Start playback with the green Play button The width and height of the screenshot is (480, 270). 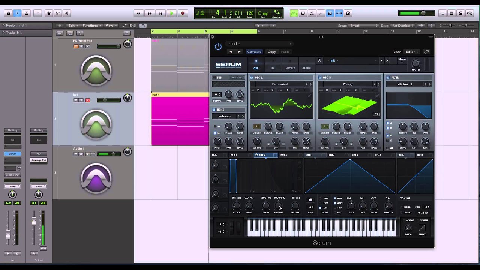tap(171, 13)
